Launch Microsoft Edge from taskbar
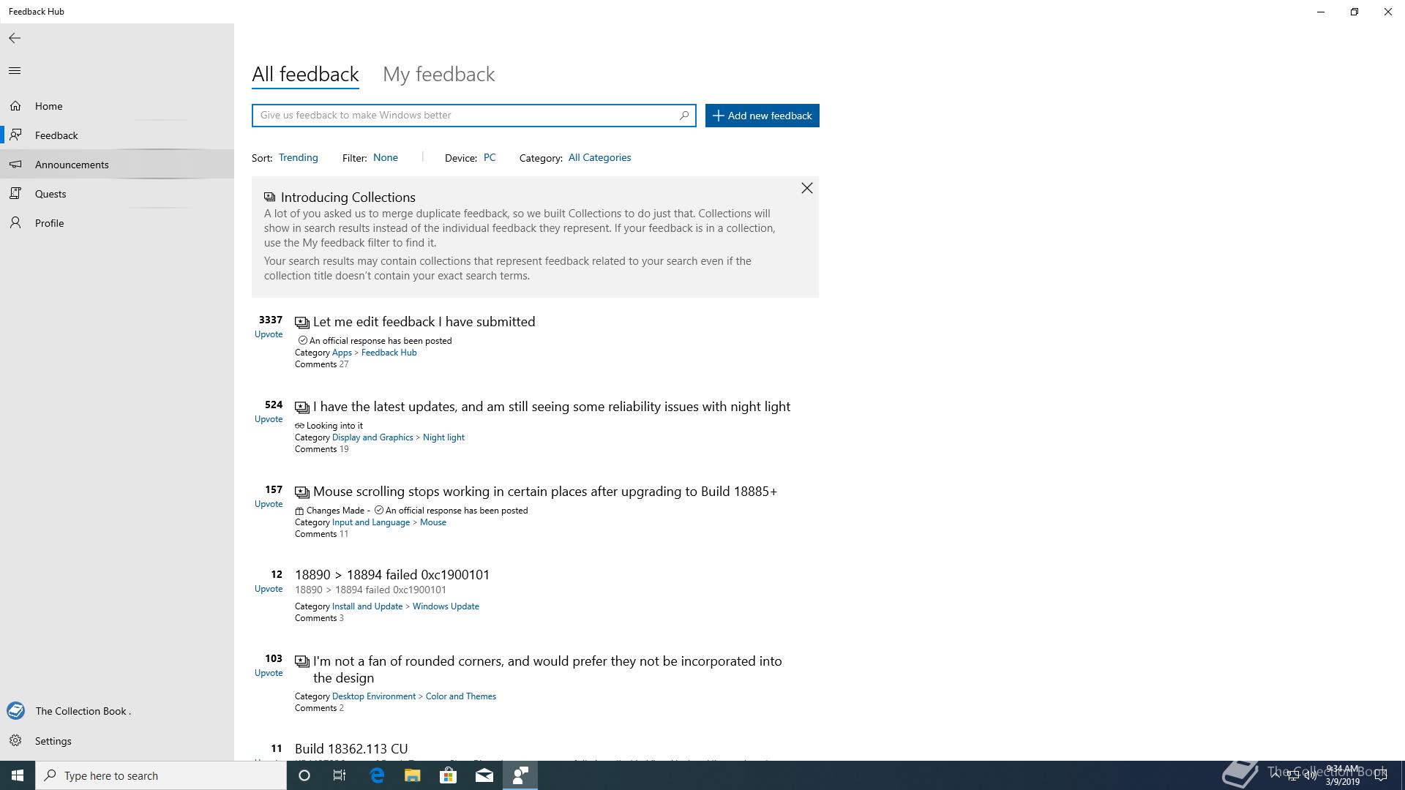 coord(377,775)
